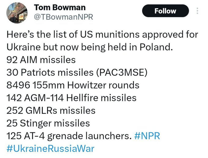
Task: Click Tom Bowman's profile picture
Action: point(17,13)
